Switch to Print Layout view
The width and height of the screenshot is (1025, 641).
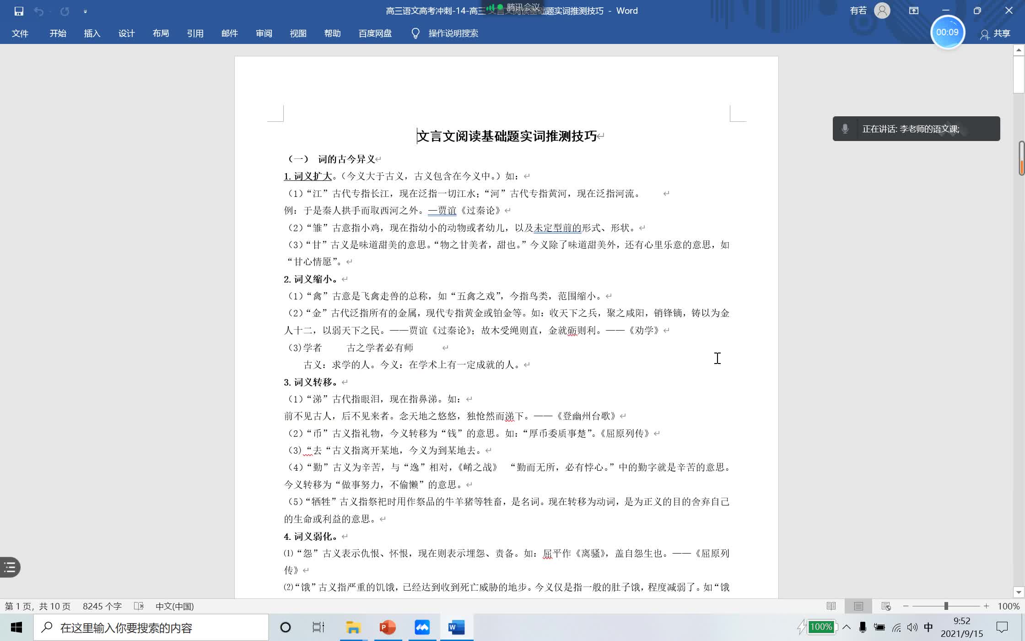pyautogui.click(x=858, y=606)
